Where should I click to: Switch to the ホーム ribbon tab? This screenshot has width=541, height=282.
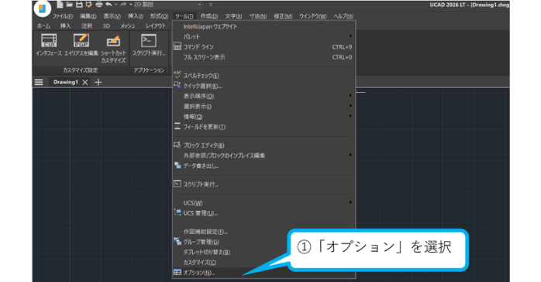click(43, 26)
